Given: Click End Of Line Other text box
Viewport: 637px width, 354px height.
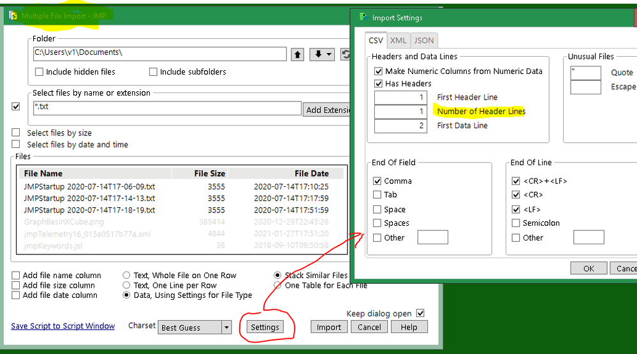Looking at the screenshot, I should (x=589, y=237).
